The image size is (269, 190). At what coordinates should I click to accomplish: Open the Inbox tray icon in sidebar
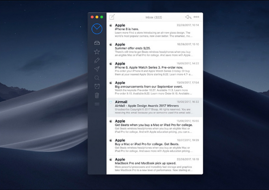[97, 43]
